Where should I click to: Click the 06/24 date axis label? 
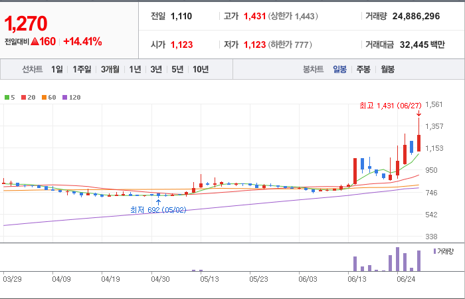click(406, 280)
